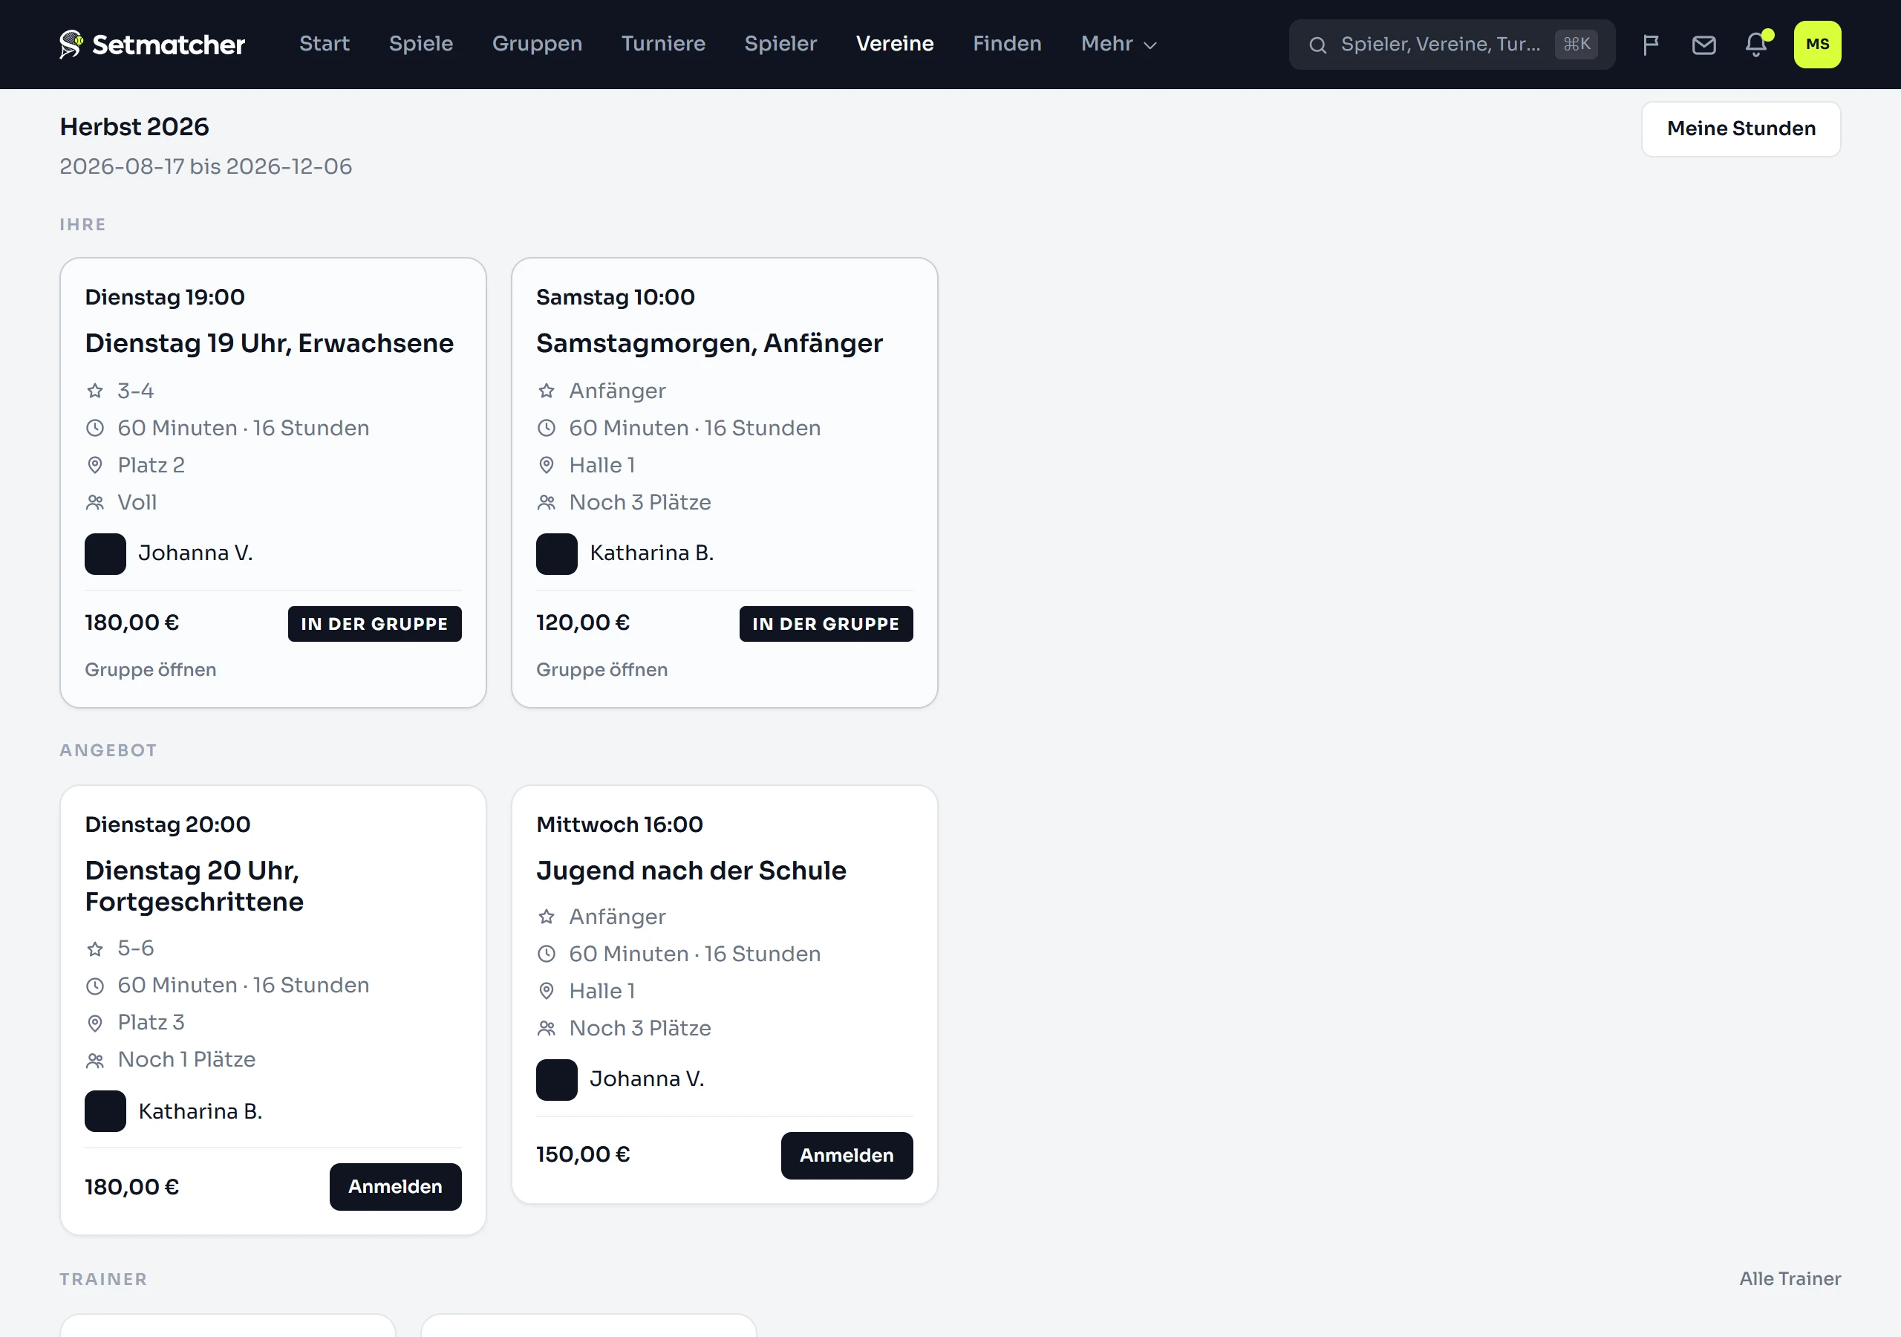1901x1337 pixels.
Task: Select the Vereine navigation item
Action: point(895,44)
